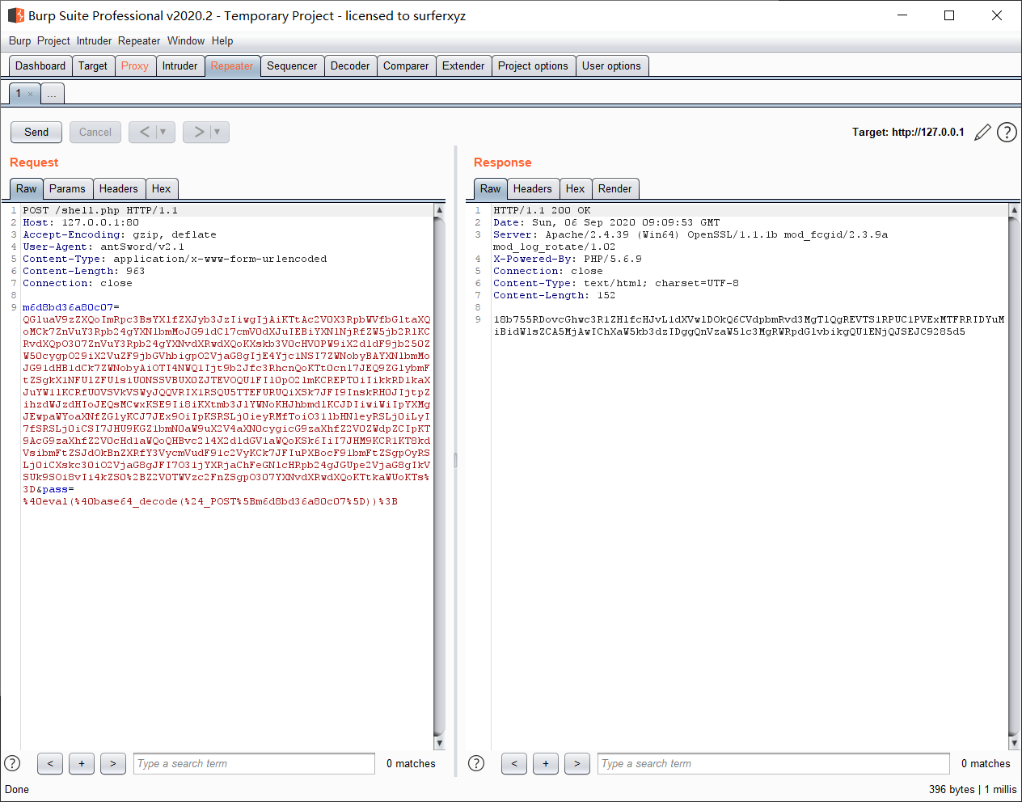The image size is (1022, 802).
Task: Click the request search term field
Action: pyautogui.click(x=254, y=763)
